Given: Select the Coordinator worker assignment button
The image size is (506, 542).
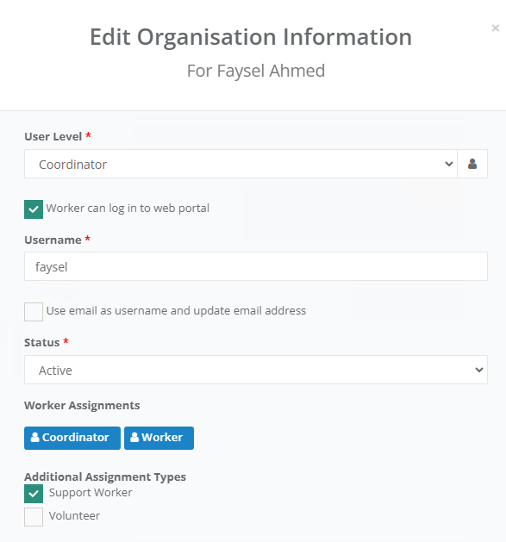Looking at the screenshot, I should coord(72,438).
